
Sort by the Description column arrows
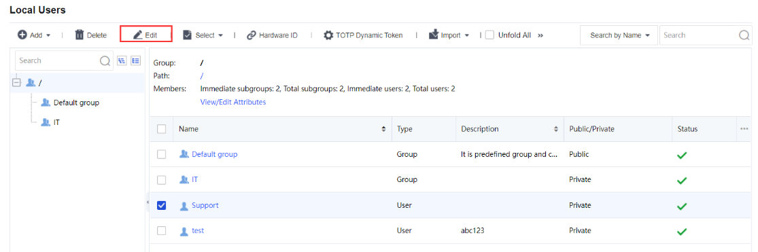click(x=557, y=129)
